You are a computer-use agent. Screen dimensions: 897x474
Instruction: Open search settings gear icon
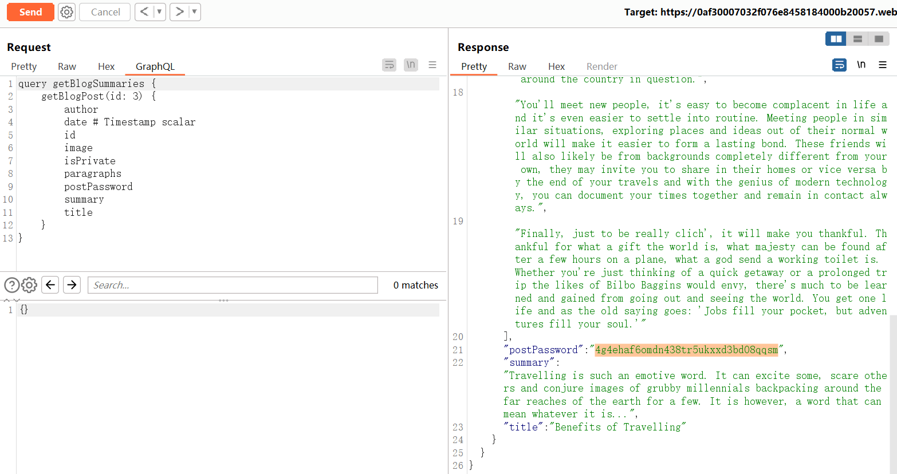[29, 285]
